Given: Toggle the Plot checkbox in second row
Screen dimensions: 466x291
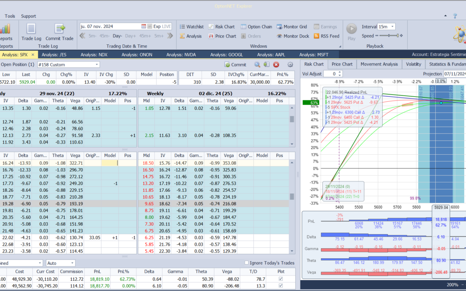Looking at the screenshot, I should click(x=281, y=286).
